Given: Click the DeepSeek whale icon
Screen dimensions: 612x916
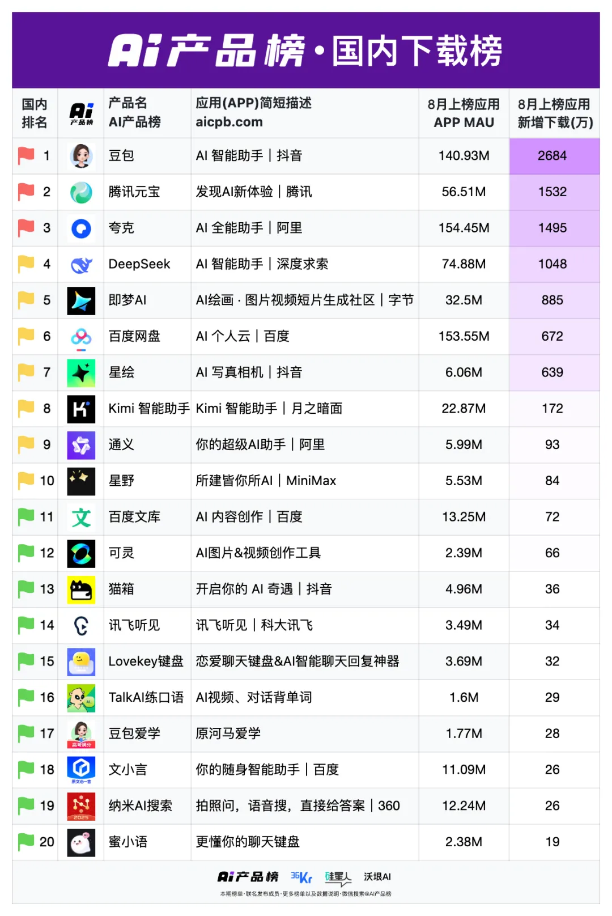Looking at the screenshot, I should click(x=81, y=265).
